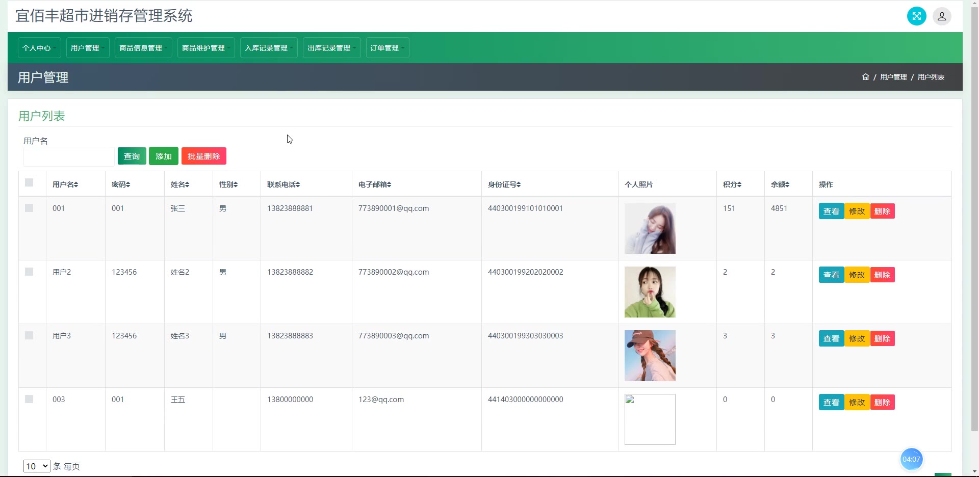979x477 pixels.
Task: Open 张三's profile photo thumbnail
Action: click(650, 228)
